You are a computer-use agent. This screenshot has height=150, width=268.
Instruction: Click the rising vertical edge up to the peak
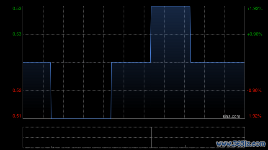coord(151,35)
